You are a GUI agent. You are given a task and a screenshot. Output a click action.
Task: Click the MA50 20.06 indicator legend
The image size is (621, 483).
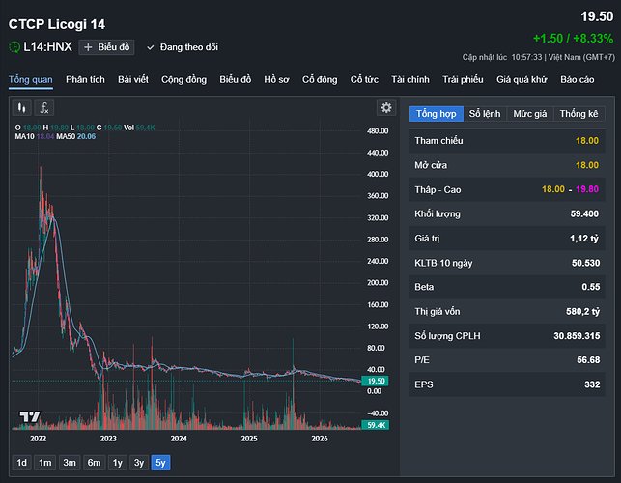pyautogui.click(x=76, y=136)
